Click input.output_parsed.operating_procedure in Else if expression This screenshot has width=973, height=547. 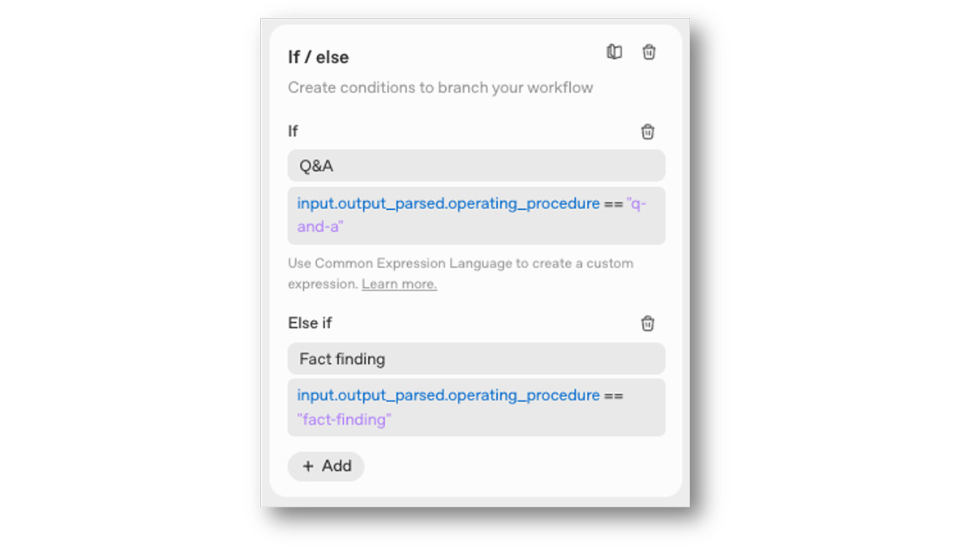448,395
